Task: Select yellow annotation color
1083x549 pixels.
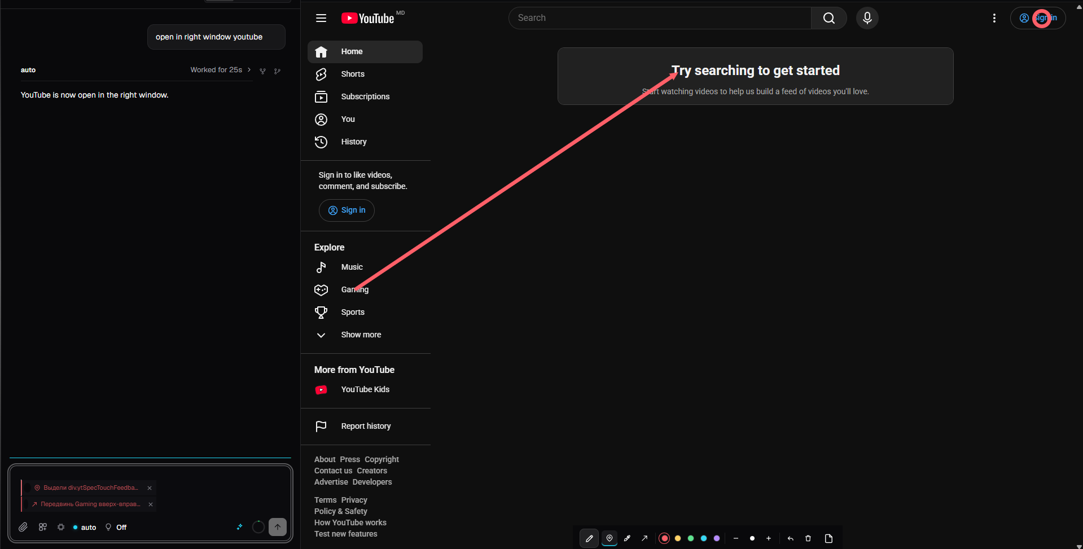Action: point(678,538)
